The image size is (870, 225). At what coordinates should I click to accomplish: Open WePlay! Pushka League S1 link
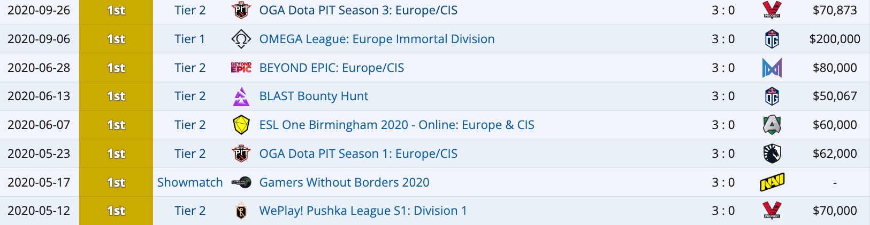[x=363, y=211]
